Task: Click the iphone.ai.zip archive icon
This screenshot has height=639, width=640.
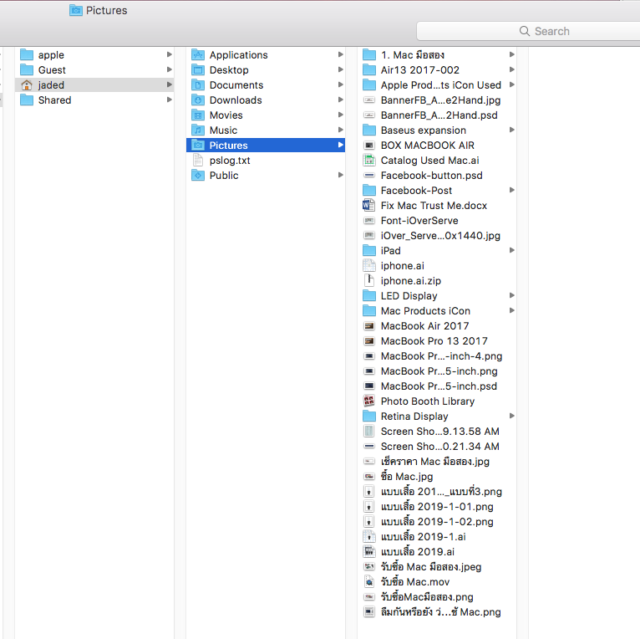Action: point(369,280)
